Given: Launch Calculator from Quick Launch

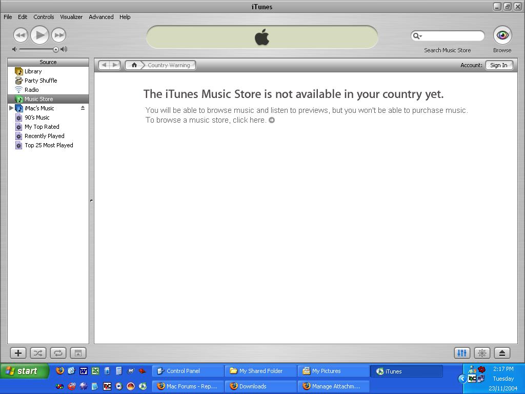Looking at the screenshot, I should [x=118, y=371].
